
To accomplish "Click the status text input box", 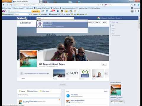I will click(39, 95).
